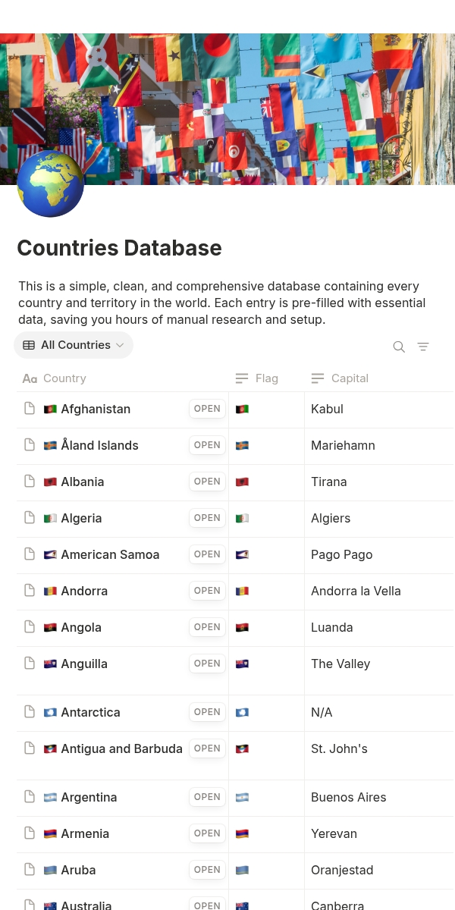Click the Albania flag in Flag column

point(242,482)
